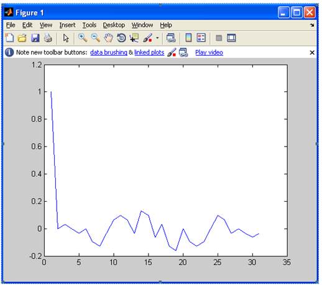
Task: Click the MATLAB logo in title bar
Action: pyautogui.click(x=9, y=12)
